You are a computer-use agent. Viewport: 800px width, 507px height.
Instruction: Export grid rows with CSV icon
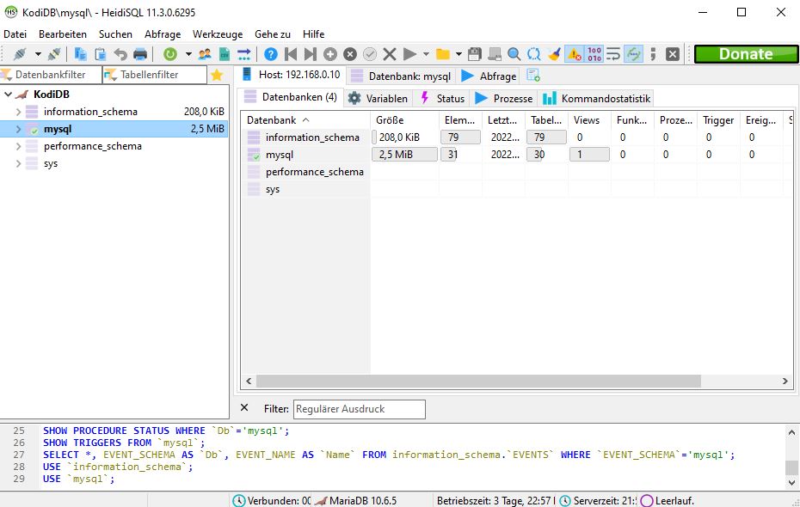coord(224,54)
